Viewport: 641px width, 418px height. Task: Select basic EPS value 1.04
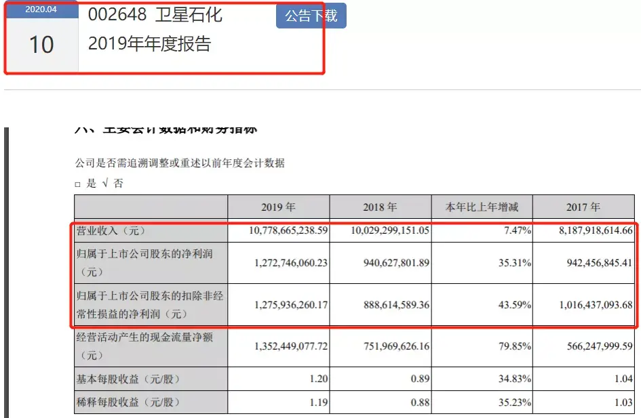tap(623, 379)
